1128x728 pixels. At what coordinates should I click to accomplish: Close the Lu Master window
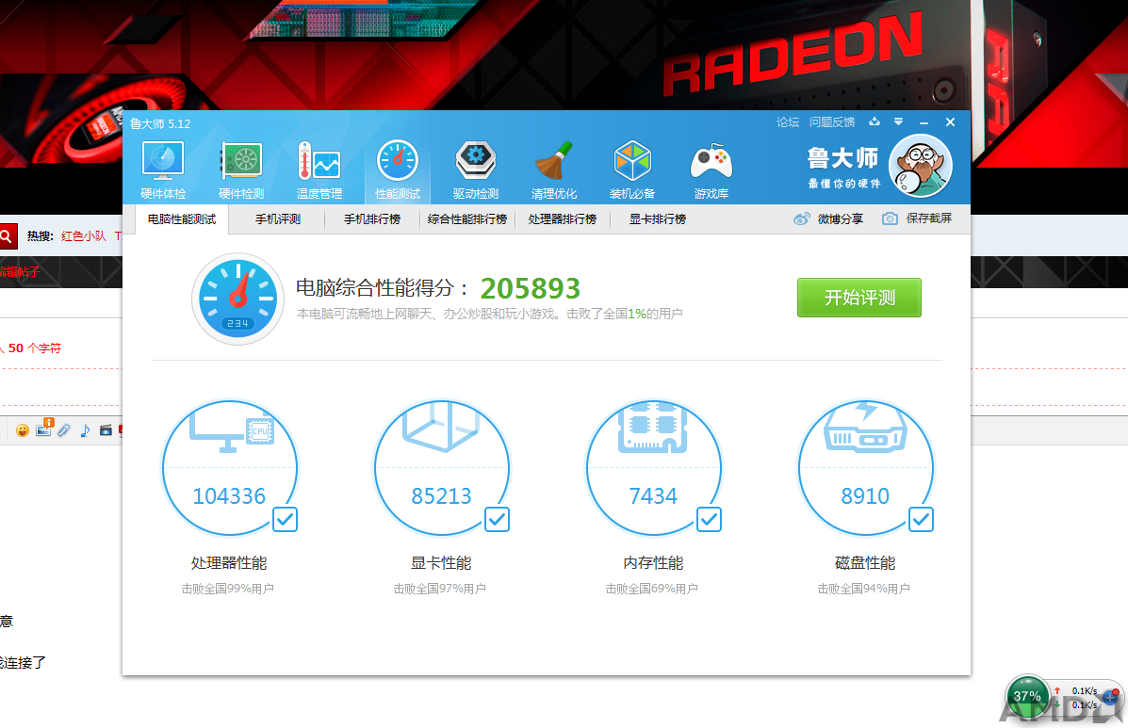[x=950, y=122]
